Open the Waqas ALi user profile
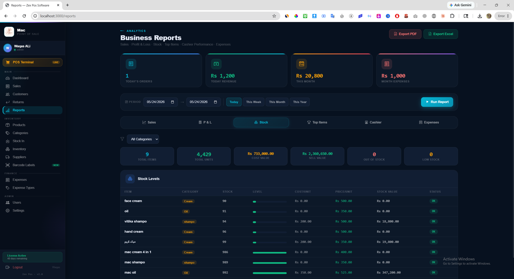 pos(32,48)
